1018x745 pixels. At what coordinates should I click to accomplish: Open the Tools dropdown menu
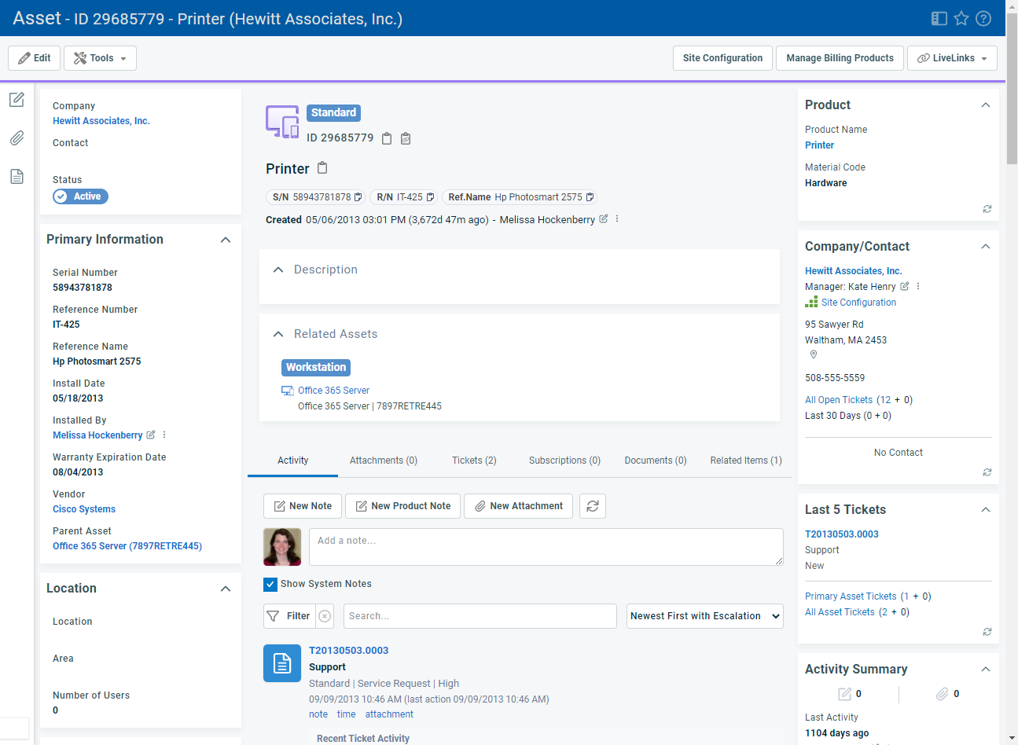click(100, 58)
